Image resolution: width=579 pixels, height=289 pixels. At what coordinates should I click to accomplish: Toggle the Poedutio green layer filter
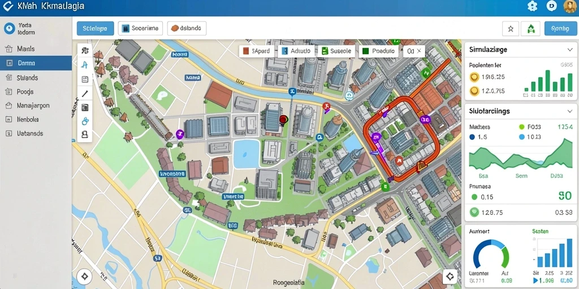(378, 51)
